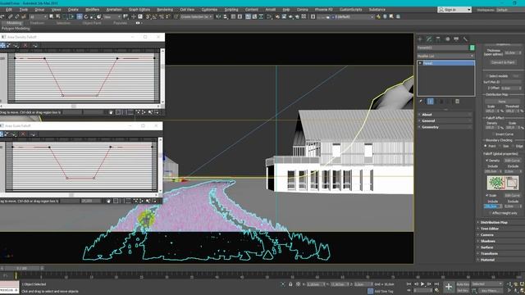Open the Rendering menu
The height and width of the screenshot is (295, 525).
(165, 10)
